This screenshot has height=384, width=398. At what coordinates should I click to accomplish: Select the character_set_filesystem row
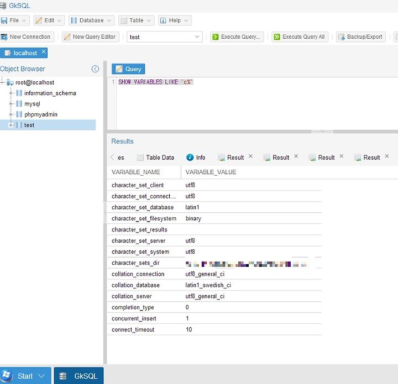214,218
